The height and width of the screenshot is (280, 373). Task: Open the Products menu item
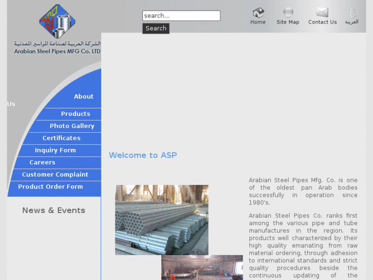coord(75,114)
